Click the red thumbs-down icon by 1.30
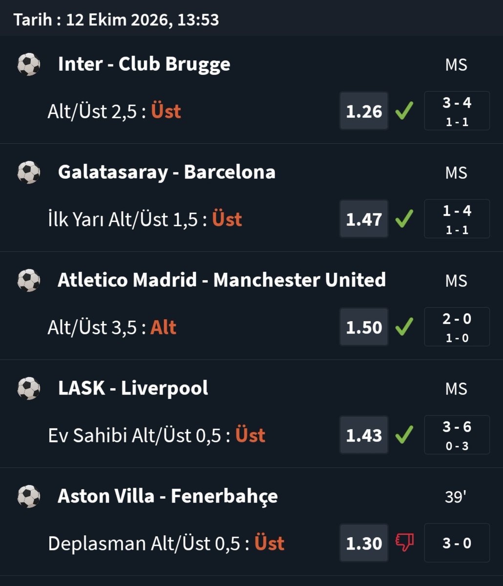Viewport: 503px width, 586px height. [404, 543]
